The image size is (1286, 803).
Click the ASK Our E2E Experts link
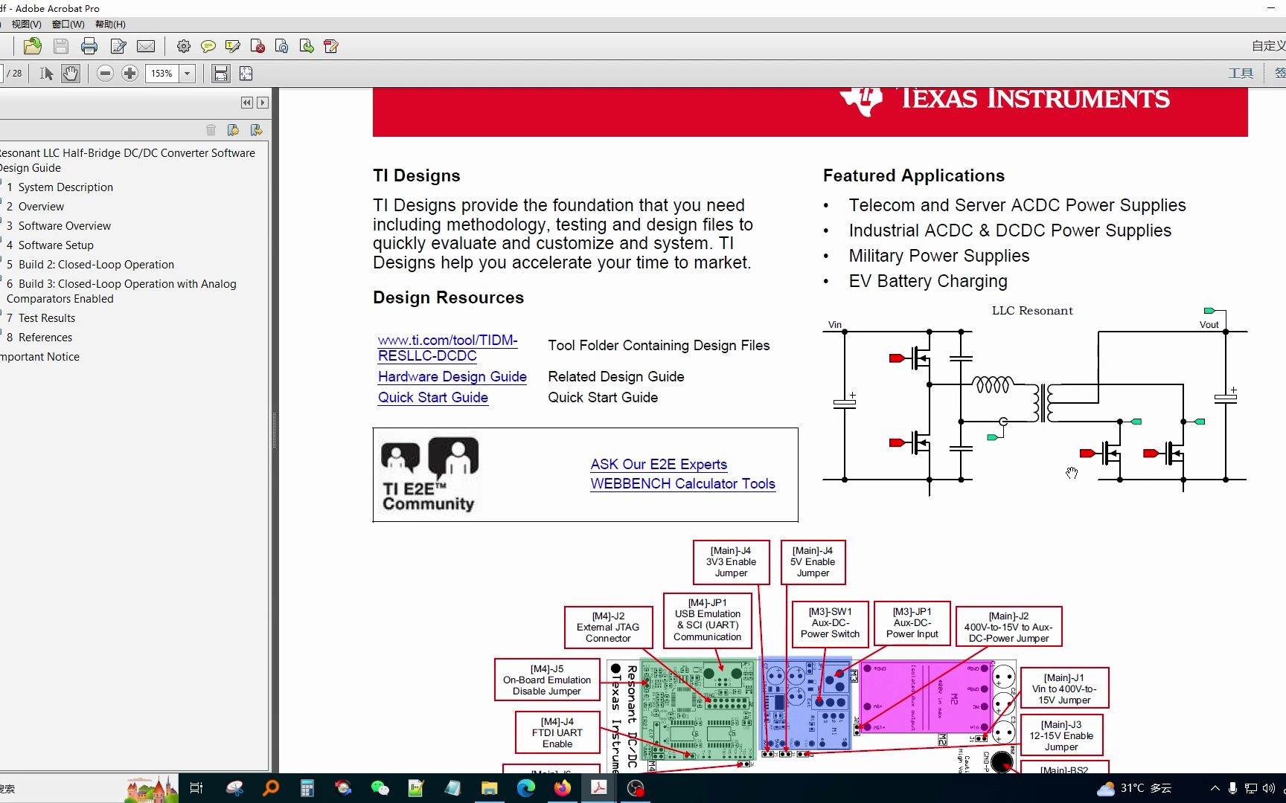tap(659, 465)
